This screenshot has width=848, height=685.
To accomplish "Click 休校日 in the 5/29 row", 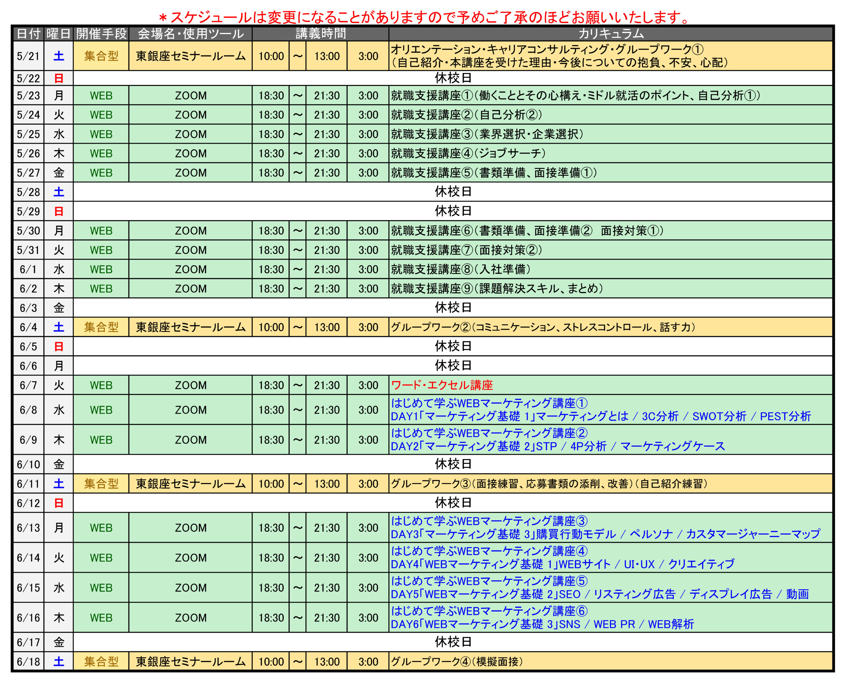I will pyautogui.click(x=453, y=211).
